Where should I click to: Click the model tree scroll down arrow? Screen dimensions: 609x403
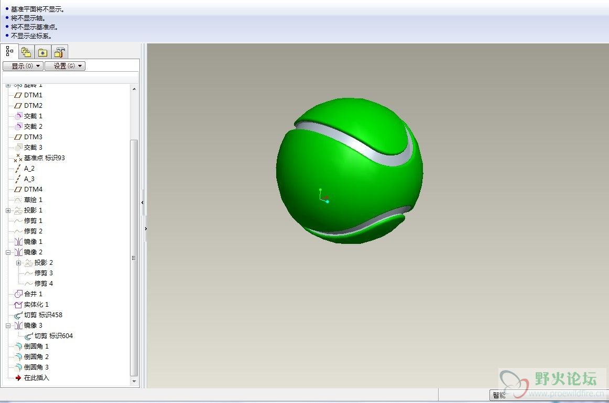(134, 381)
